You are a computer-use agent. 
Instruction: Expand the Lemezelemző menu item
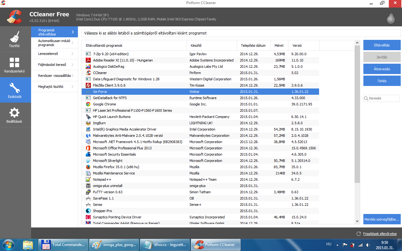click(55, 54)
